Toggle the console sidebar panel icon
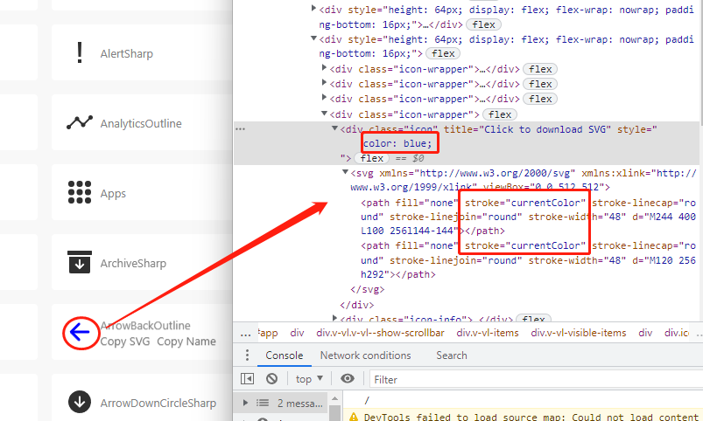This screenshot has width=703, height=421. [x=247, y=379]
